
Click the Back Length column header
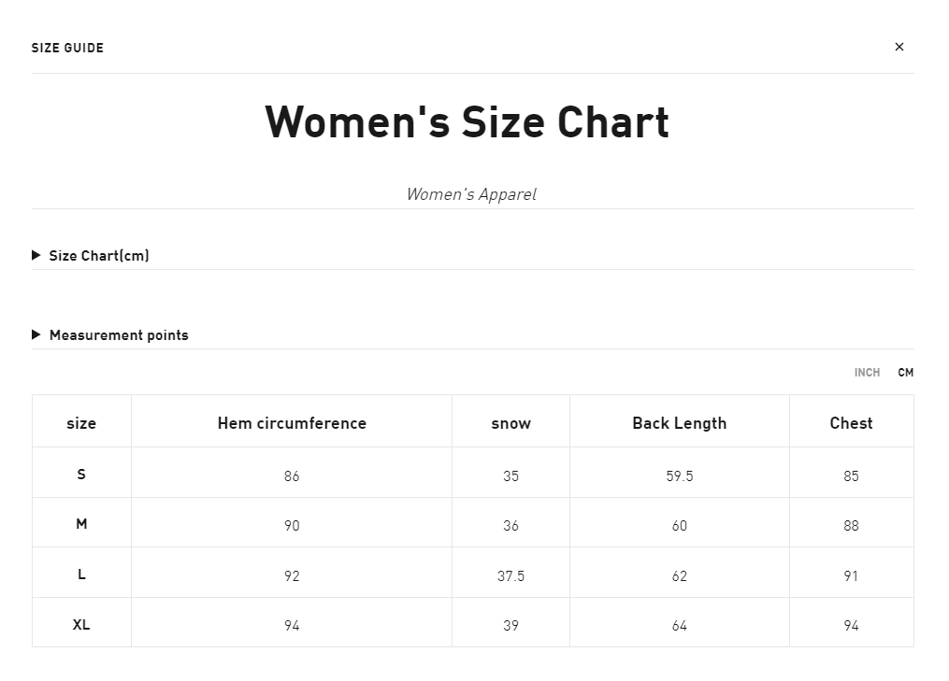(679, 423)
